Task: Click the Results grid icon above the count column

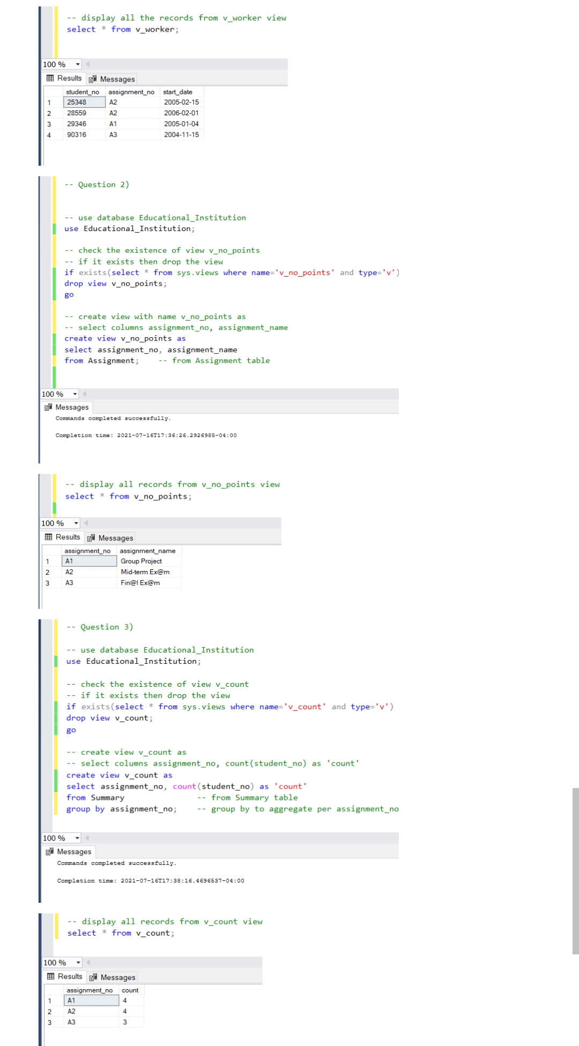Action: coord(51,976)
